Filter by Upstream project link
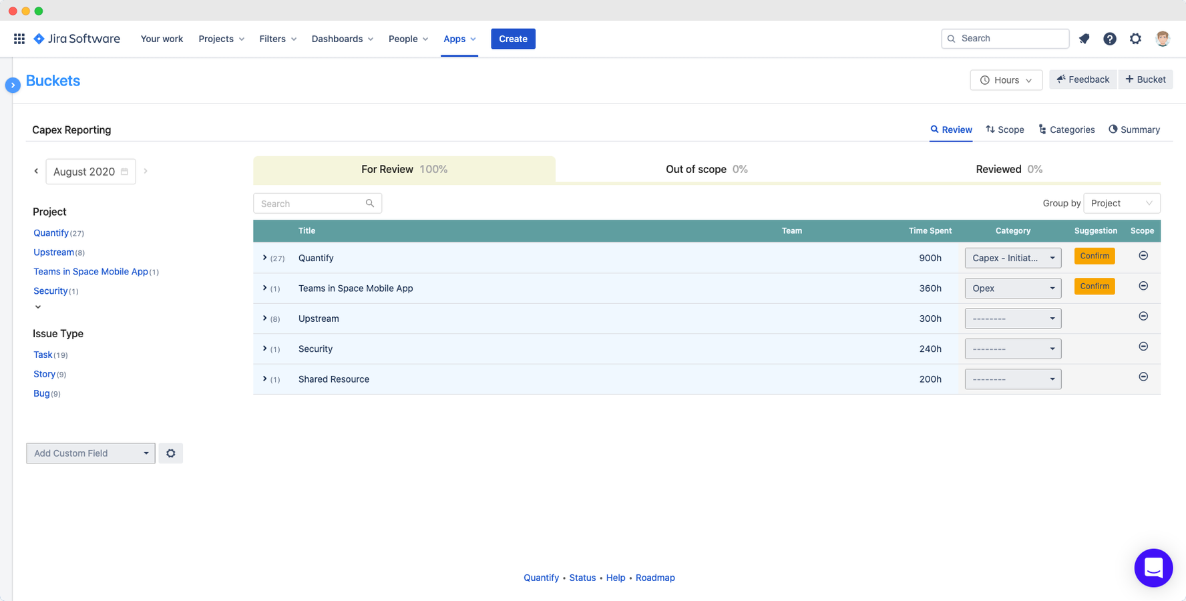The image size is (1186, 601). tap(53, 252)
